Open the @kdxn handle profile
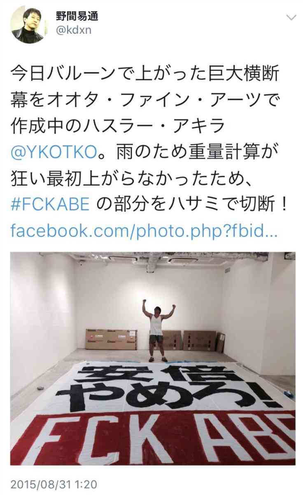303x495 pixels. pyautogui.click(x=74, y=32)
